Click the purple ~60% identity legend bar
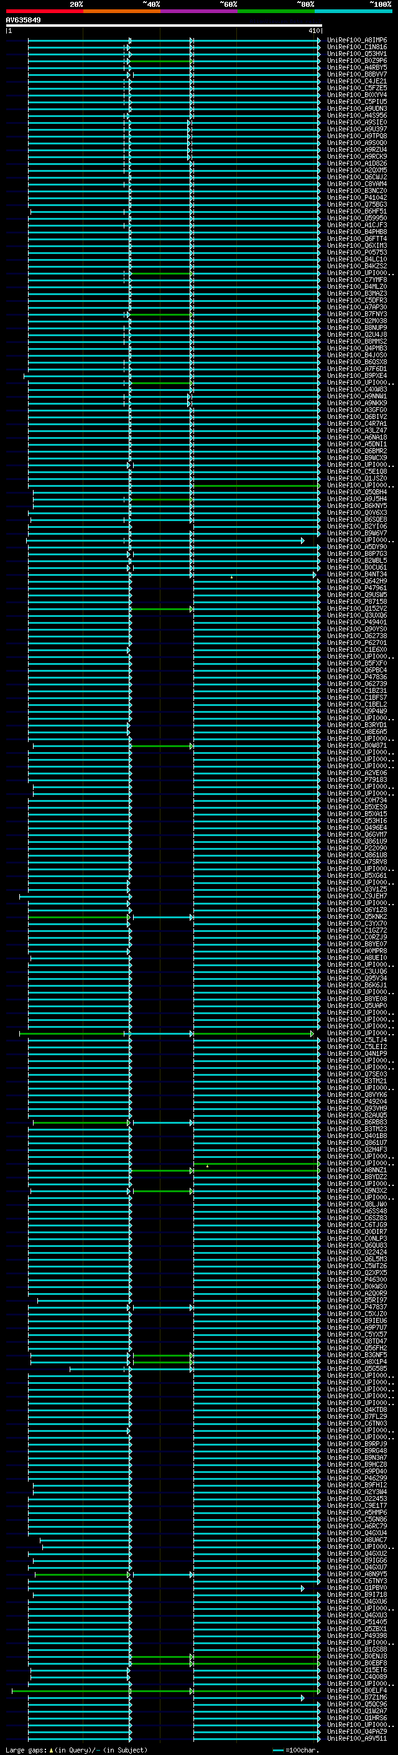 coord(198,11)
